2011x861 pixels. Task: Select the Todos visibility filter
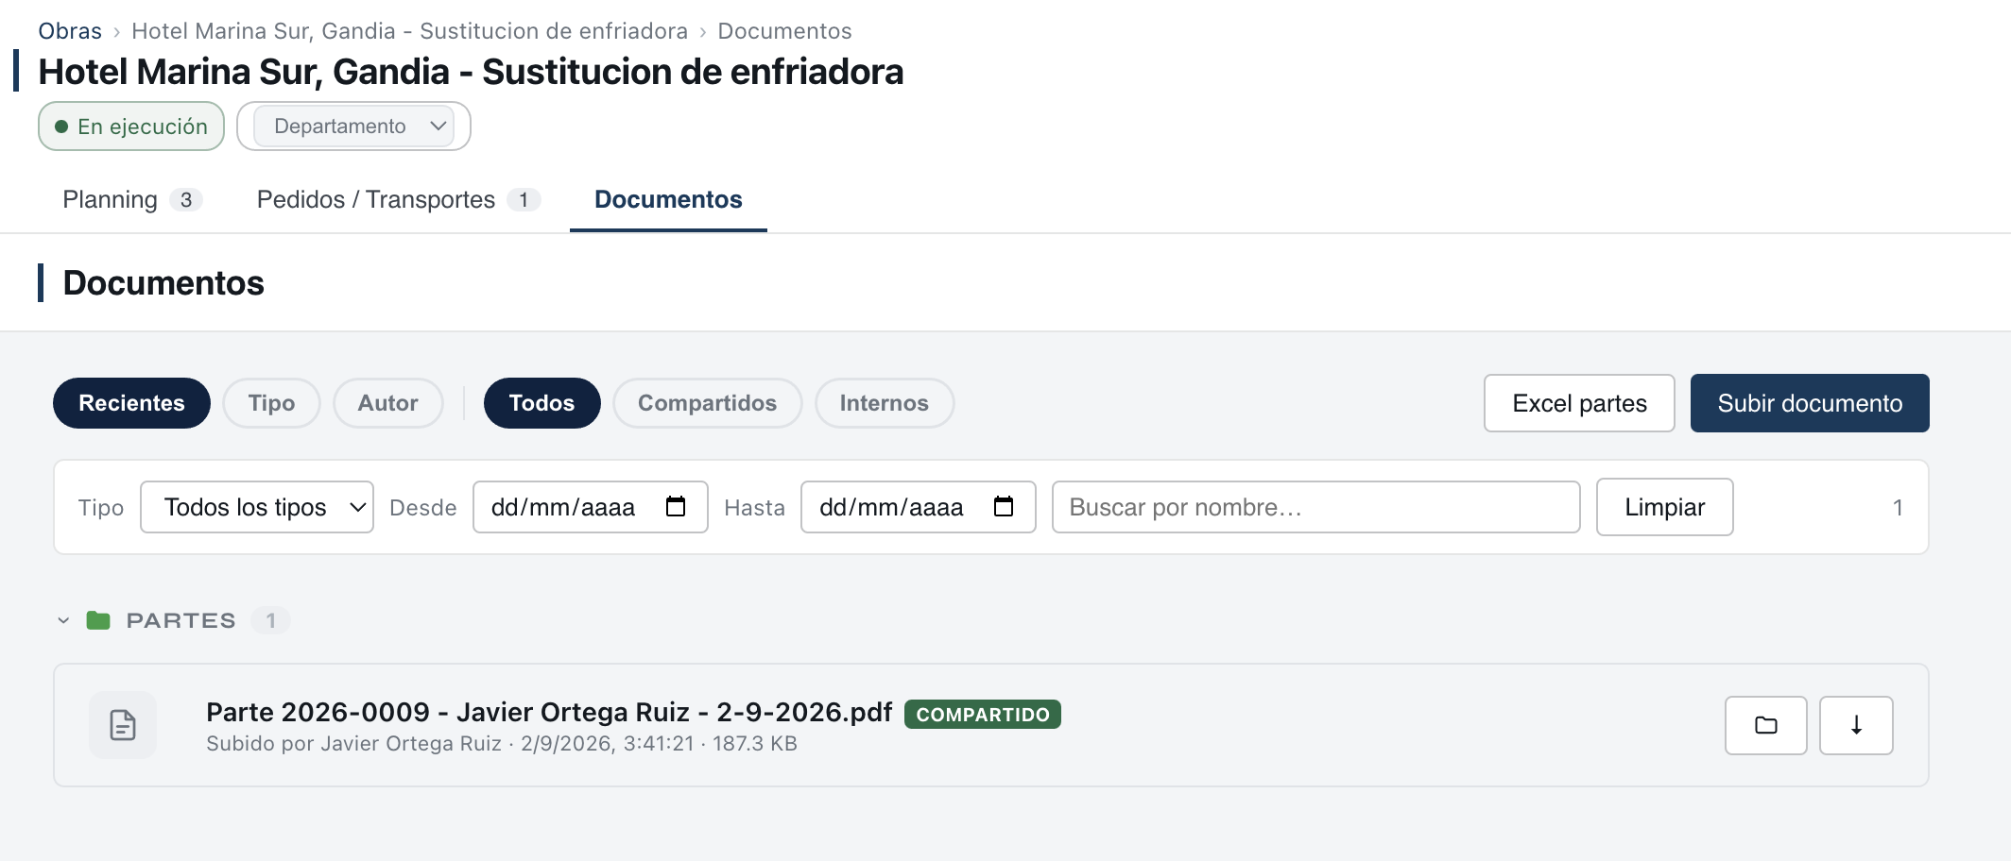pyautogui.click(x=541, y=403)
